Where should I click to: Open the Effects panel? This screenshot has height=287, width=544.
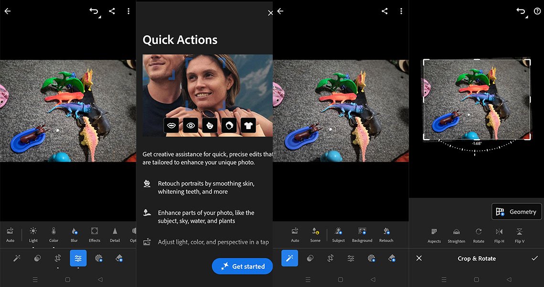coord(95,234)
